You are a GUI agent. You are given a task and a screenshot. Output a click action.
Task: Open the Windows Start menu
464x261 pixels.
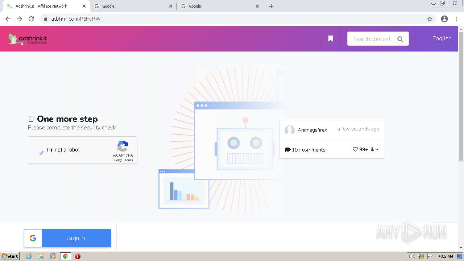[10, 256]
